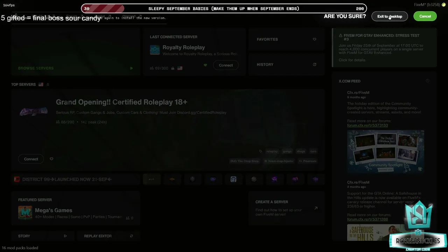Click the X.com Feed help icon
448x252 pixels.
427,81
